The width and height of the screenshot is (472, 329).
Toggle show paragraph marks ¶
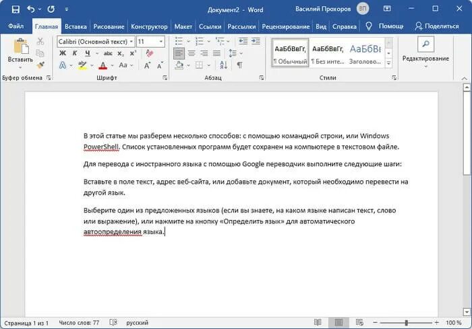point(239,65)
